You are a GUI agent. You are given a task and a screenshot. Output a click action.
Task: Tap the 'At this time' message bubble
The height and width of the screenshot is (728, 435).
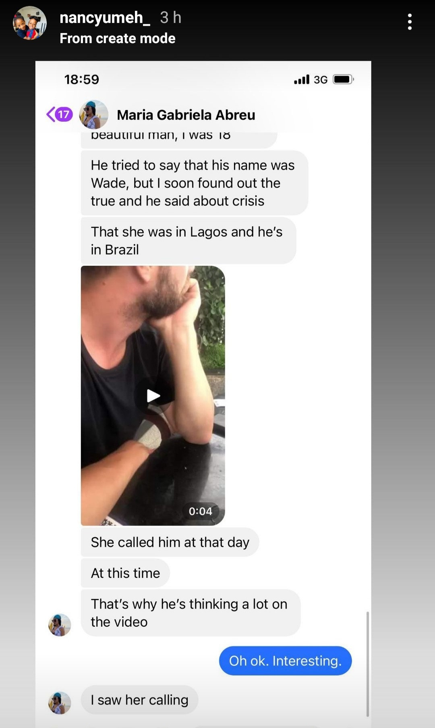click(x=125, y=573)
